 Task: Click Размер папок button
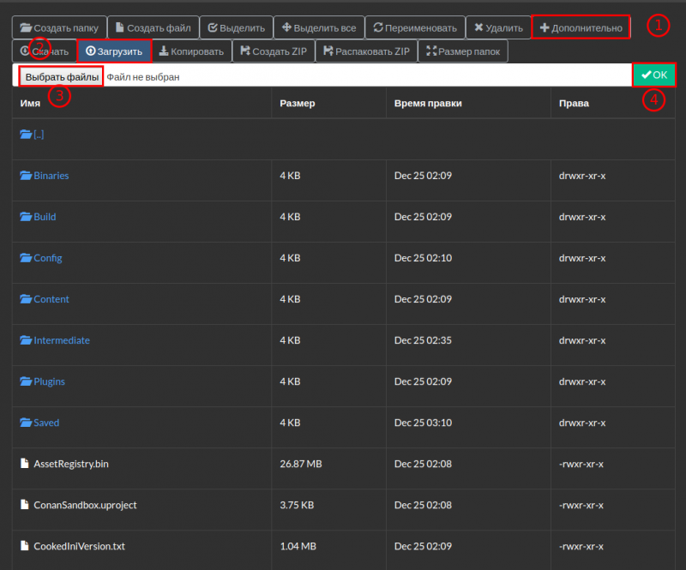463,51
